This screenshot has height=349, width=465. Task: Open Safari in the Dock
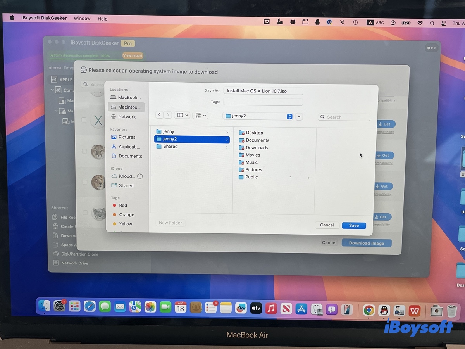click(x=90, y=307)
